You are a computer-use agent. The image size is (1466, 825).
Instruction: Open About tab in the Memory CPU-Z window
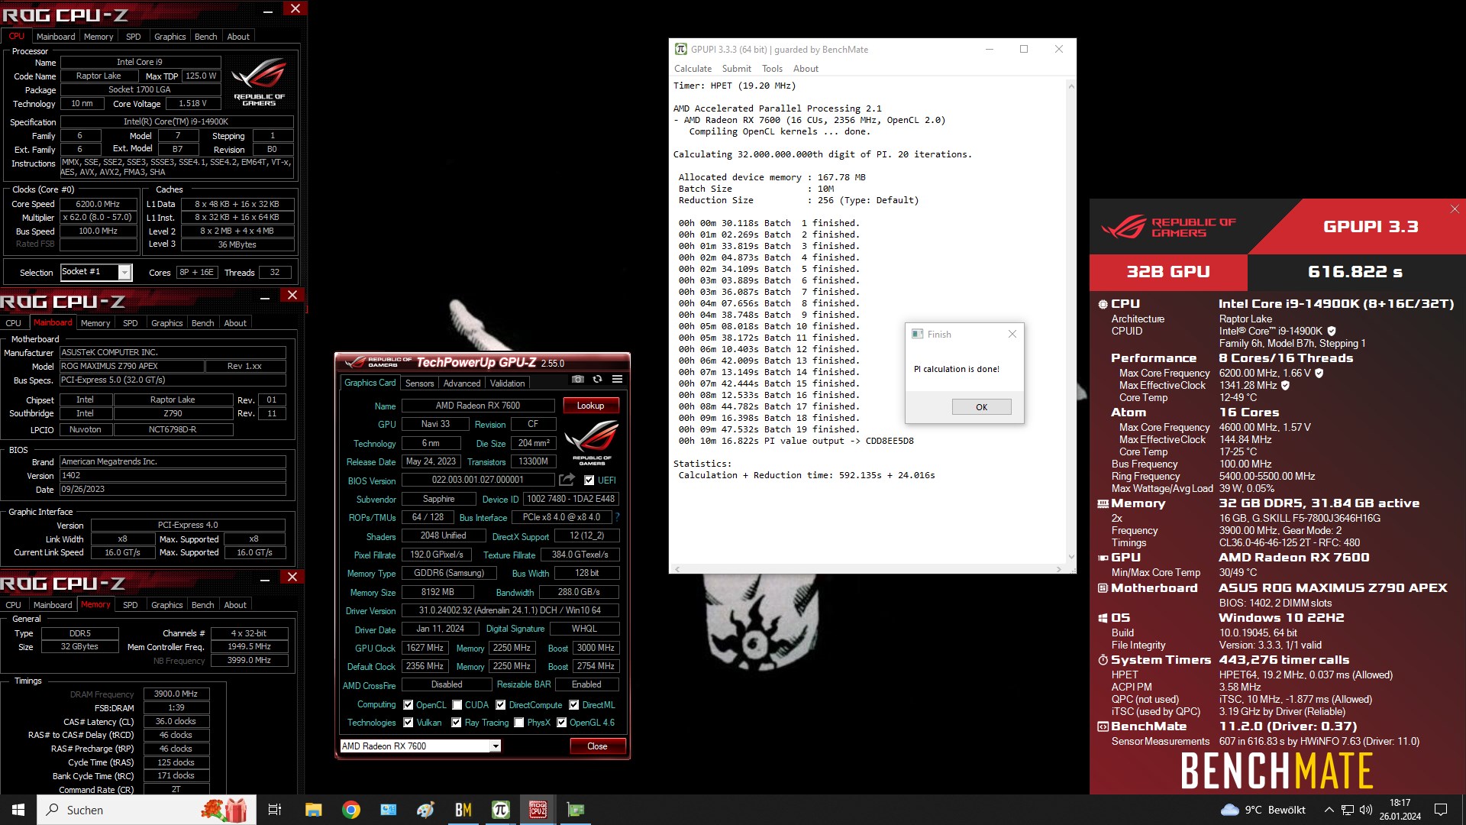click(235, 605)
